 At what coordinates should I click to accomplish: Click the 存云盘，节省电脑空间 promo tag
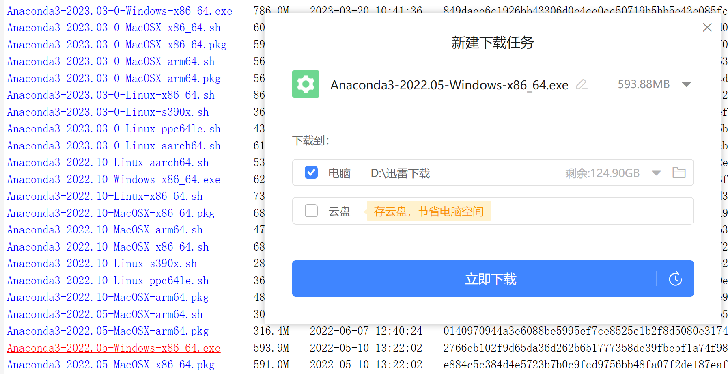coord(429,211)
